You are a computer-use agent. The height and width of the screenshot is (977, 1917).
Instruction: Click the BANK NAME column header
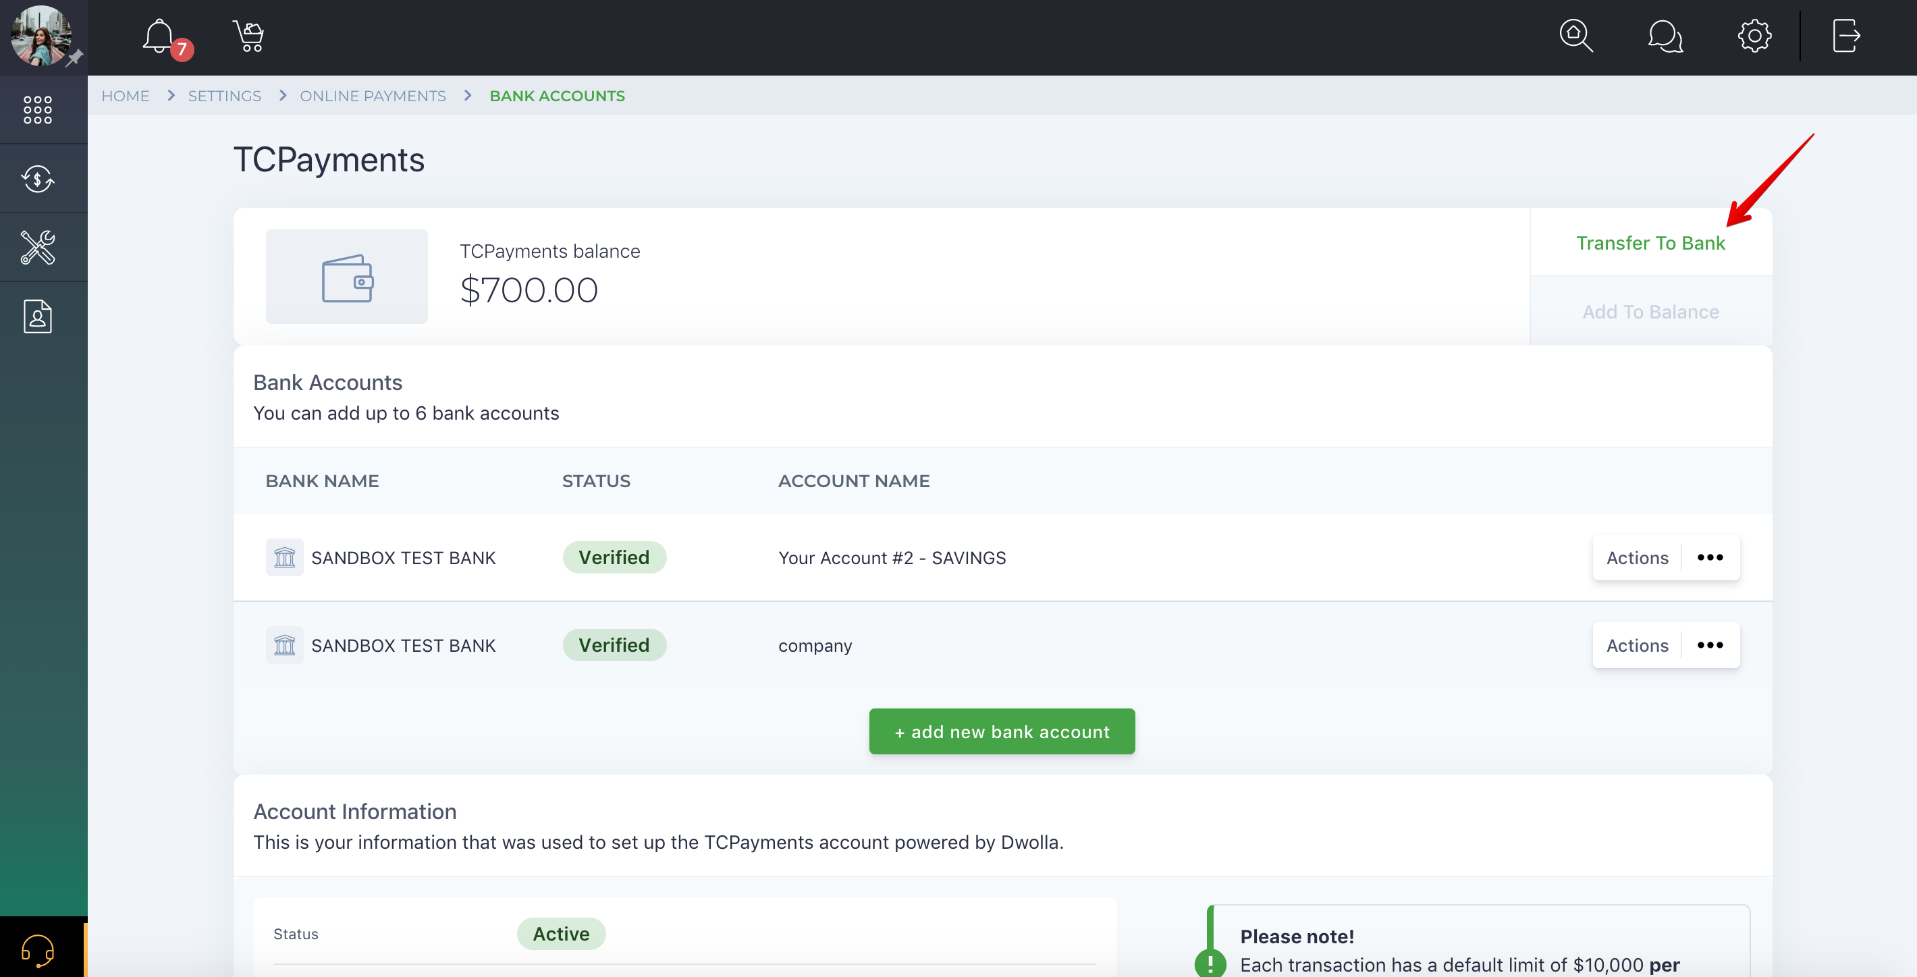[322, 480]
